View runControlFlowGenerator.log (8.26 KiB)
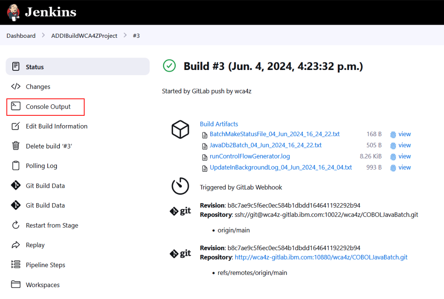444x299 pixels. [x=404, y=156]
